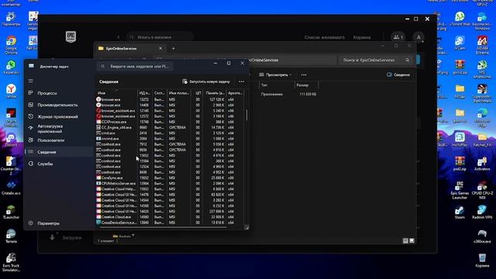Open Корзина in Epic launcher
Viewport: 496px width, 279px height.
[x=362, y=37]
